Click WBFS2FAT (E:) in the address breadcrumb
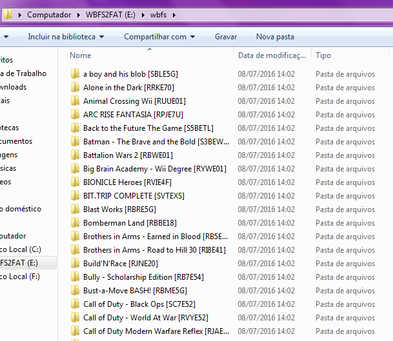 click(x=114, y=15)
